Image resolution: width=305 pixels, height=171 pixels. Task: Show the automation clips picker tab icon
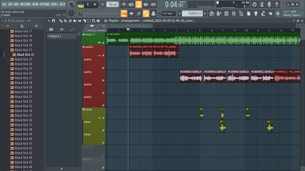coord(72,29)
